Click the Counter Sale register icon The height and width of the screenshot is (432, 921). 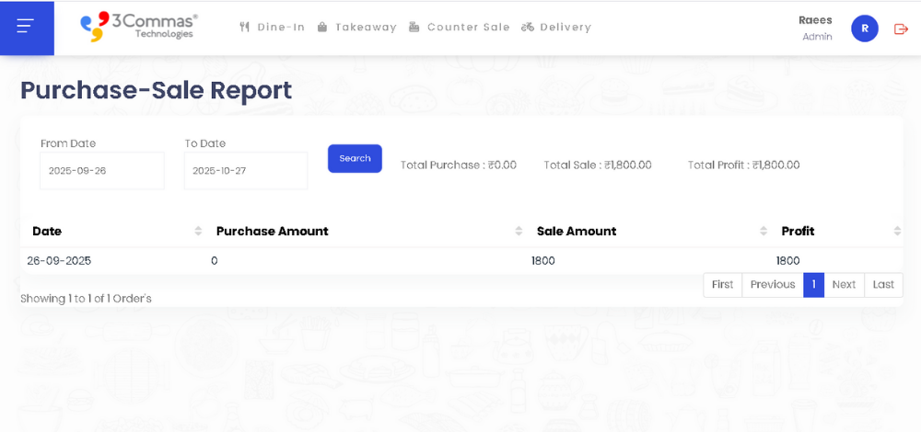(x=414, y=28)
